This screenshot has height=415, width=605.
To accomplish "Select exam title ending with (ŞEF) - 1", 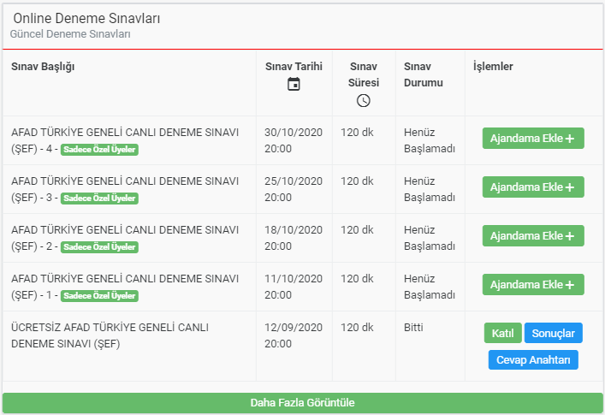I will (125, 287).
